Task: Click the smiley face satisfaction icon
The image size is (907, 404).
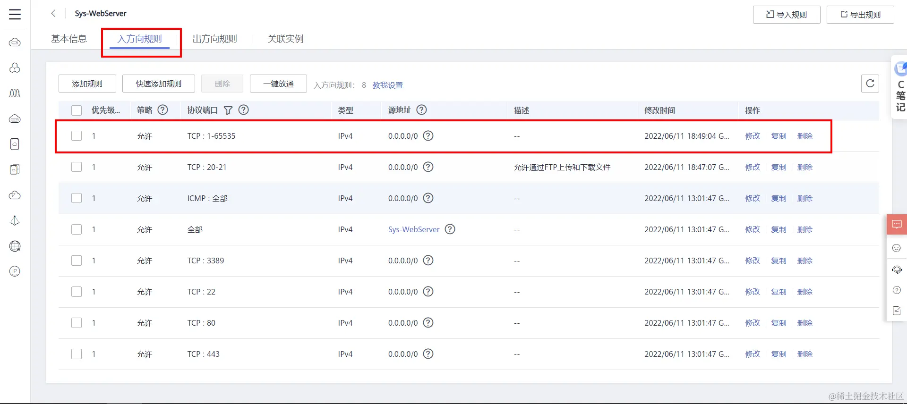Action: coord(897,248)
